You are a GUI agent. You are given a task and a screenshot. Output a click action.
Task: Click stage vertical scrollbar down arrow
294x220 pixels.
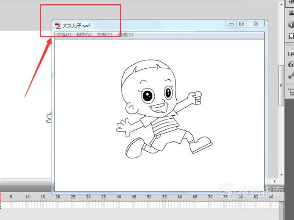coord(281,175)
